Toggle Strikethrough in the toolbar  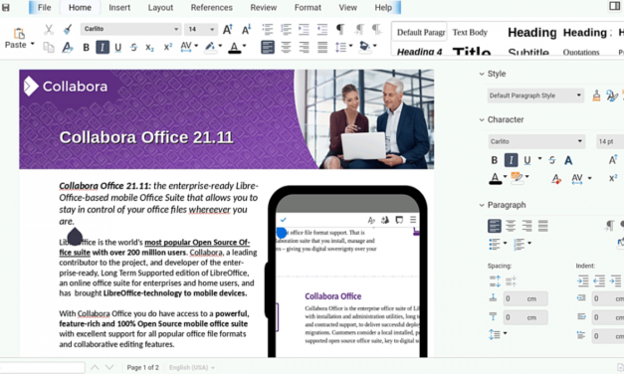133,48
